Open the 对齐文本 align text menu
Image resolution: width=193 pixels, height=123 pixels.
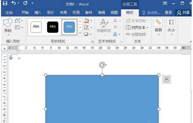[x=137, y=27]
